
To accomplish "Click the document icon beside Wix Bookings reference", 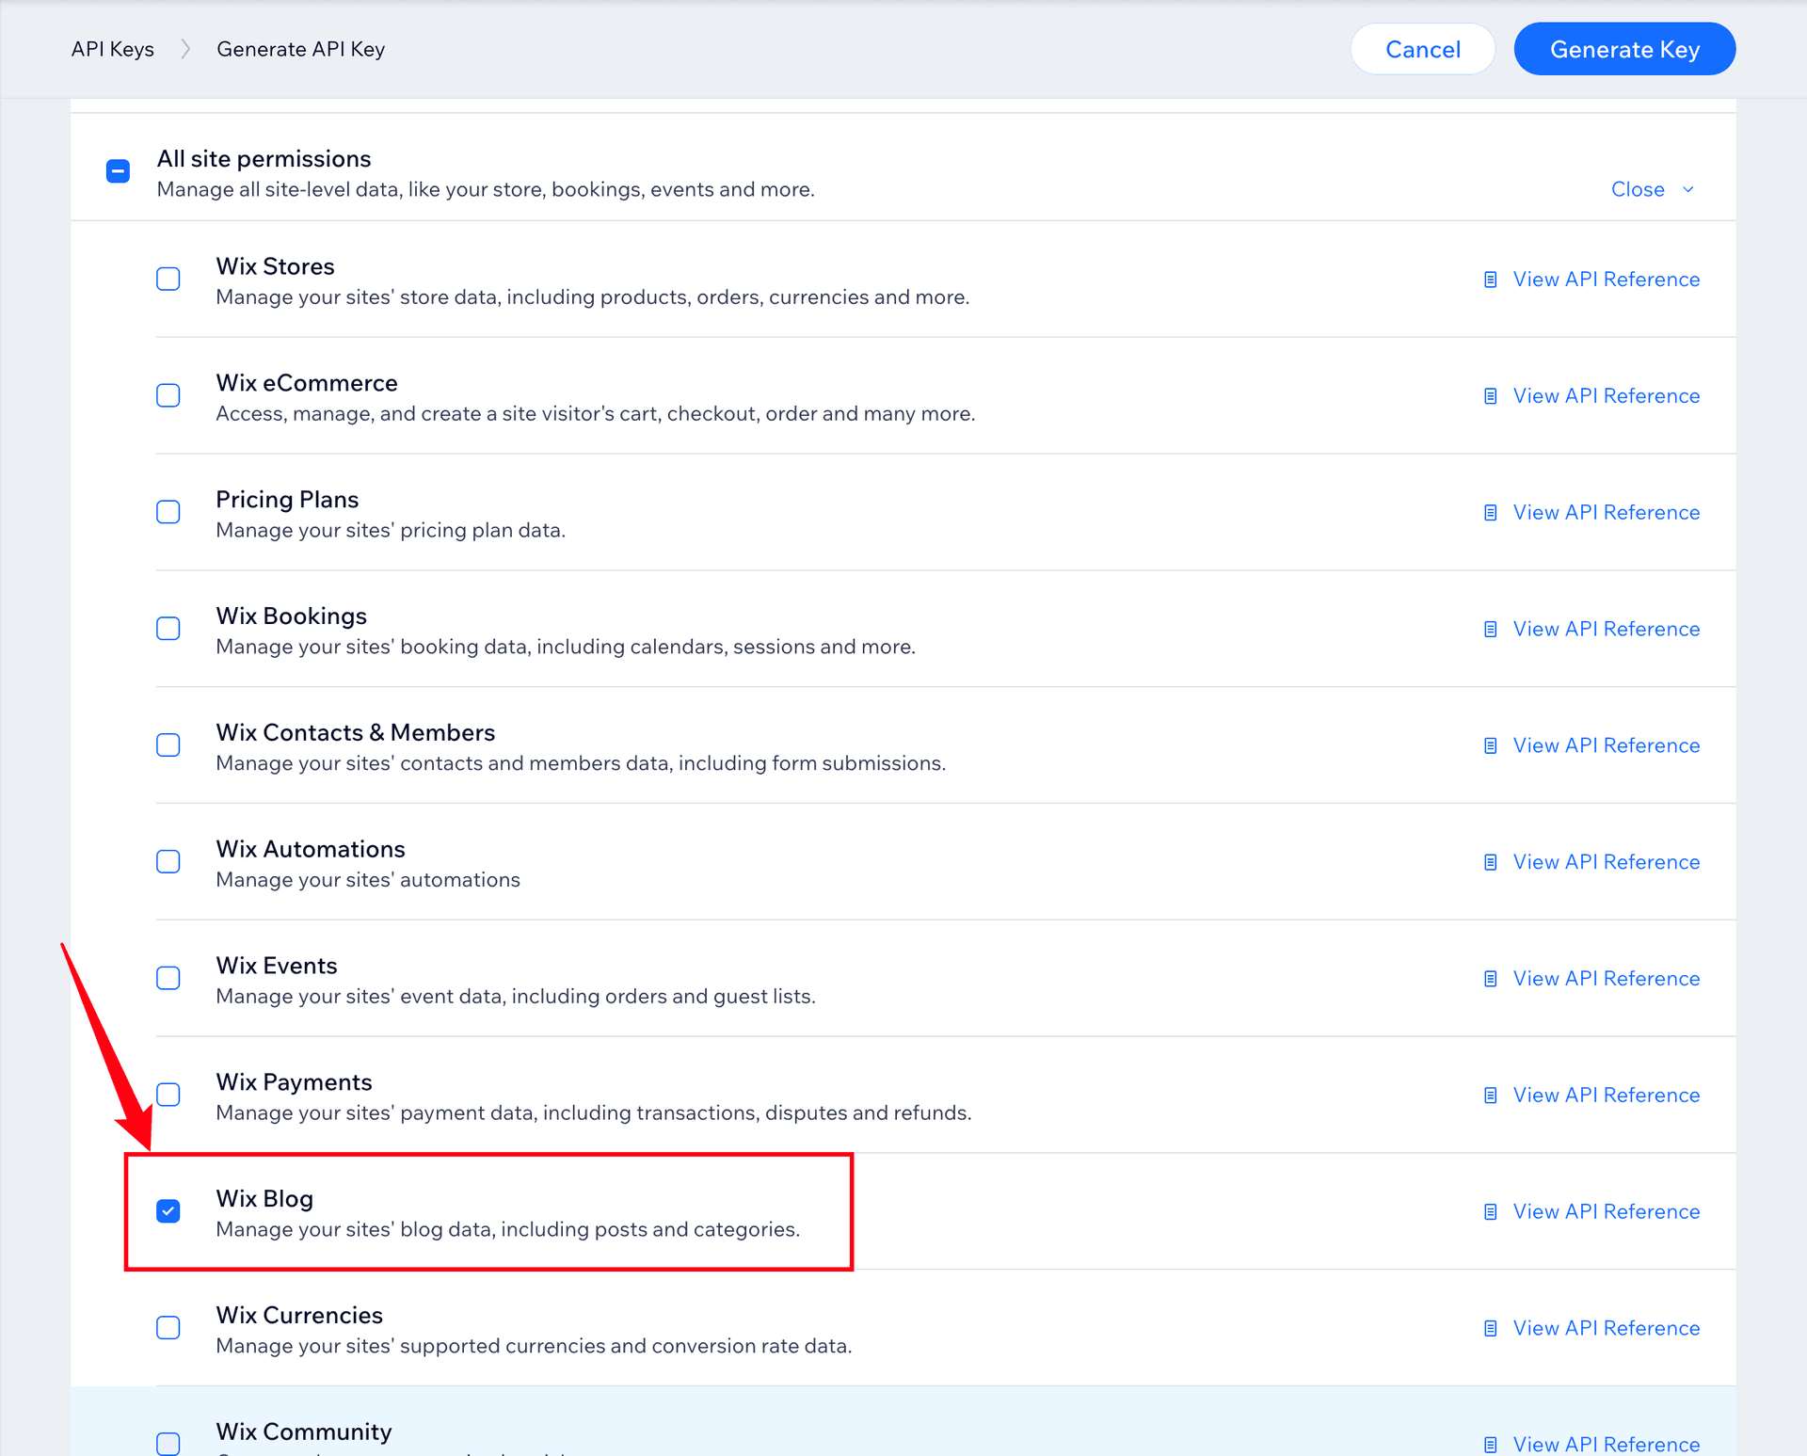I will coord(1490,629).
